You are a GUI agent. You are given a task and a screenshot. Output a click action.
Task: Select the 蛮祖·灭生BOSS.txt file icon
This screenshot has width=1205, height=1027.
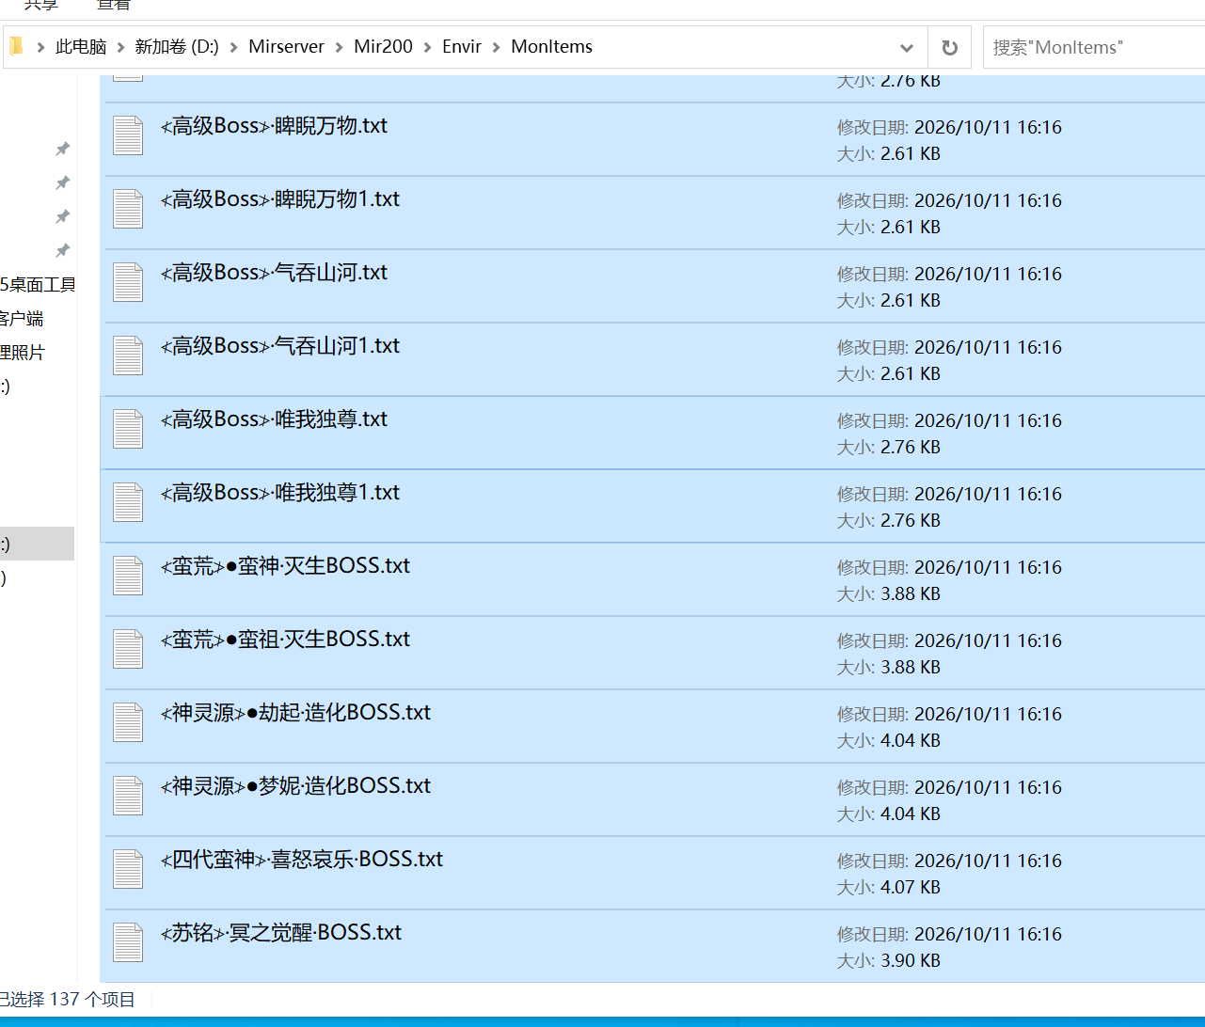(128, 649)
